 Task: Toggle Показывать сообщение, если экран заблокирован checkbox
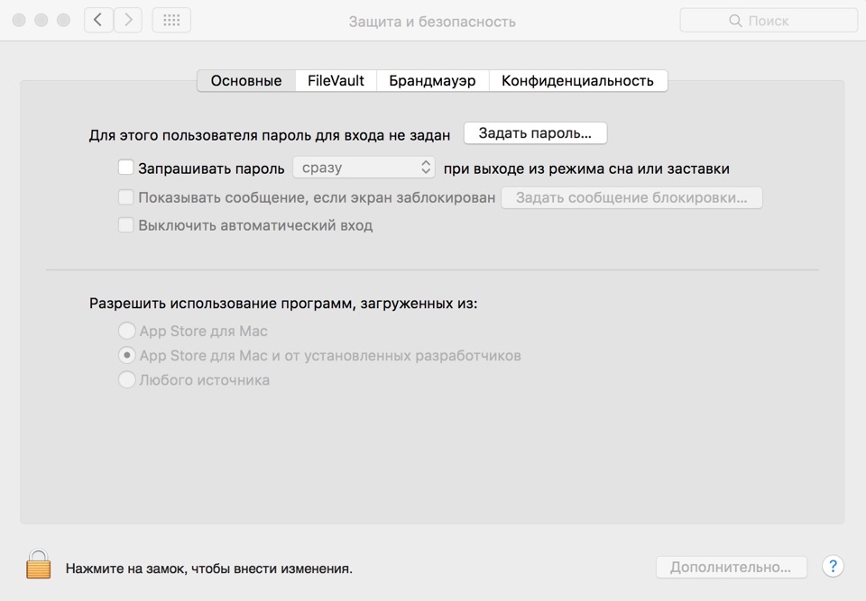click(x=126, y=196)
